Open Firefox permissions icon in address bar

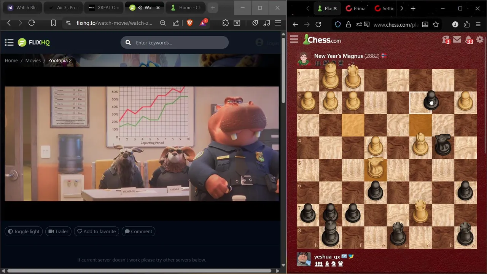(x=359, y=24)
